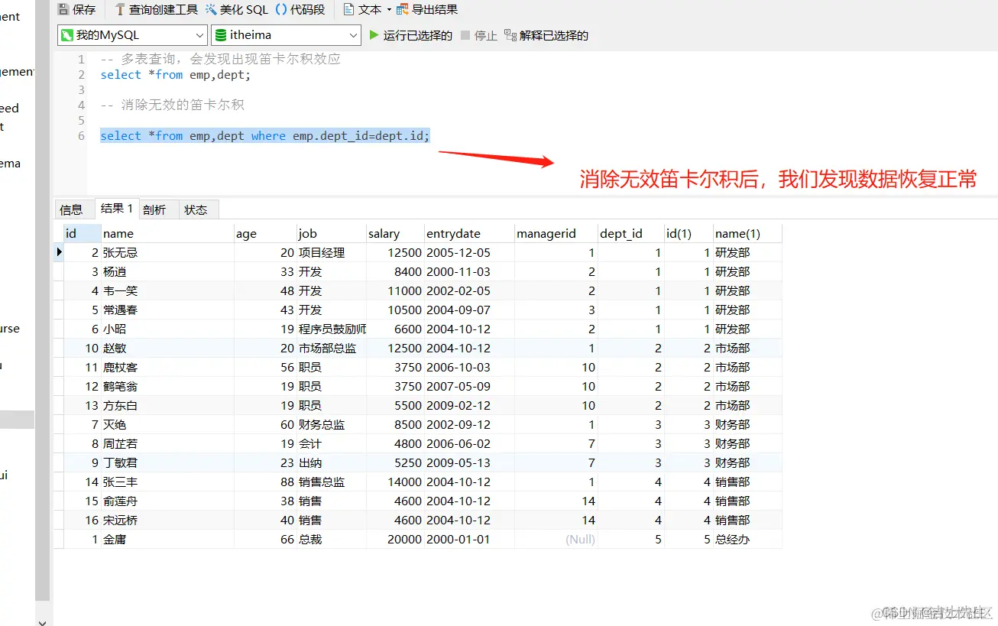Click the dept_id column header
This screenshot has height=626, width=998.
click(x=631, y=234)
